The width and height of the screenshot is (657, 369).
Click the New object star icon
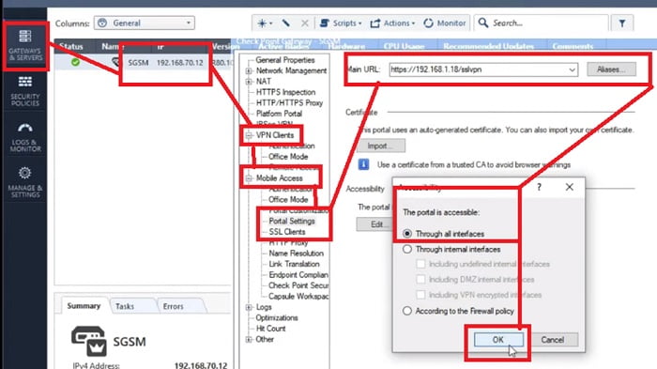(265, 23)
